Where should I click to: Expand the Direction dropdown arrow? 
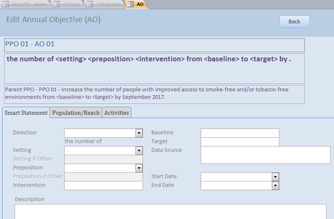[139, 133]
